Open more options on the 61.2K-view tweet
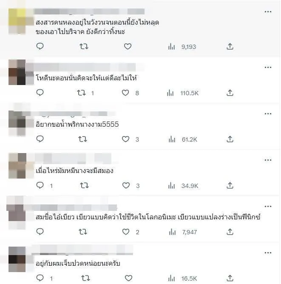This screenshot has width=281, height=284. click(268, 114)
